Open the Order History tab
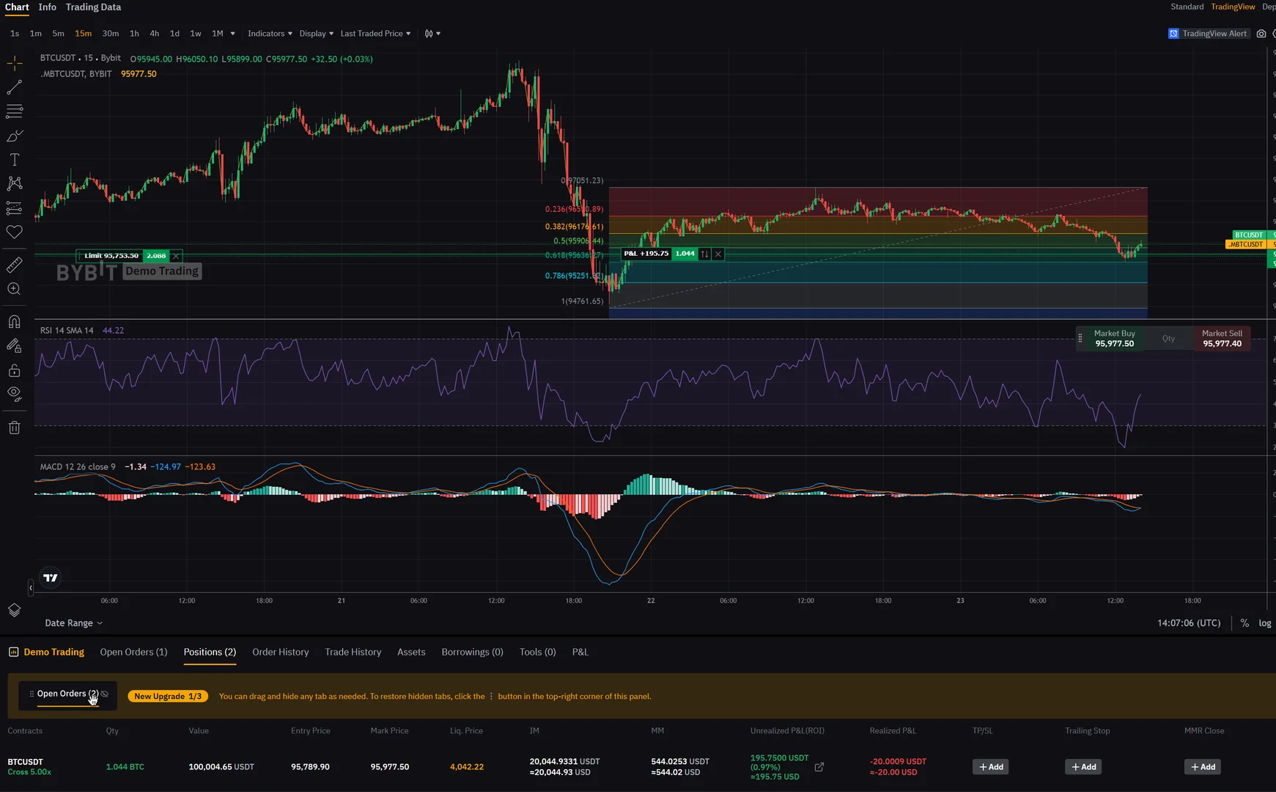 coord(281,652)
